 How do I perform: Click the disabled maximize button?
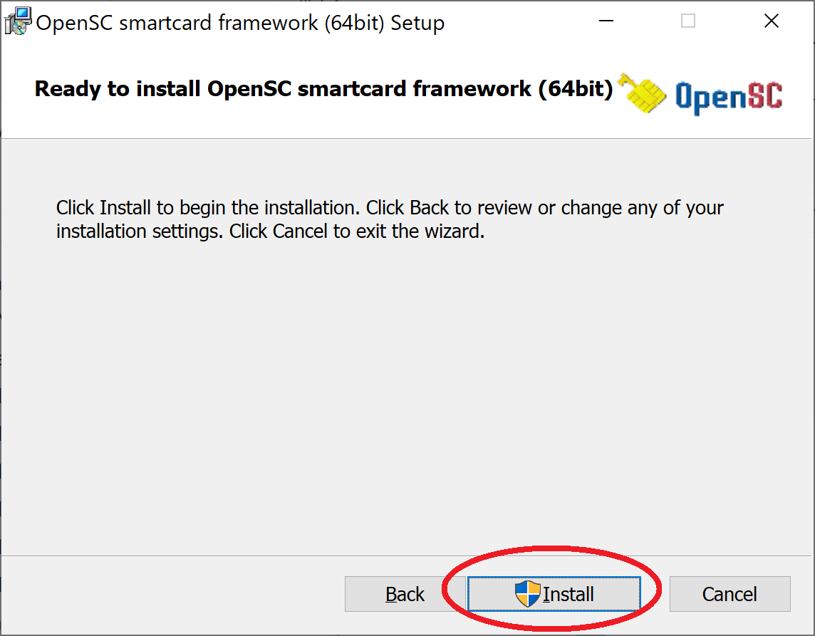click(x=688, y=21)
